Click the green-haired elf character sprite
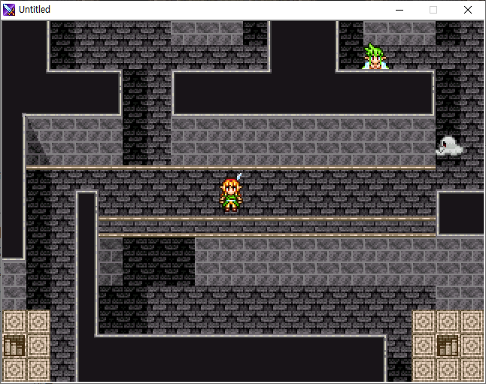This screenshot has width=486, height=384. coord(375,56)
